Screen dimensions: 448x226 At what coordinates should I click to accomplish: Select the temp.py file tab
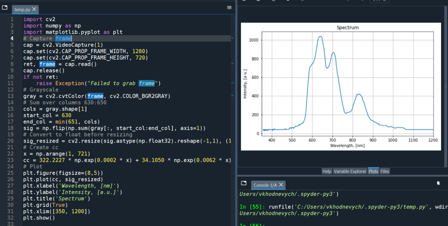coord(22,10)
